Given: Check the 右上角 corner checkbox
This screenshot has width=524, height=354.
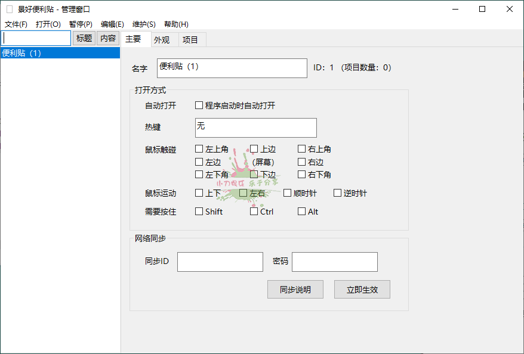Looking at the screenshot, I should click(302, 148).
